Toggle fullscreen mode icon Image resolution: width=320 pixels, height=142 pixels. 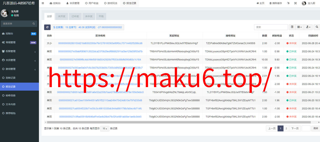coord(295,3)
